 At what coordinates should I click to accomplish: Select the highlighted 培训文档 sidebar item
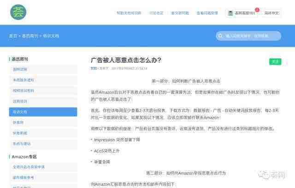coord(43,112)
